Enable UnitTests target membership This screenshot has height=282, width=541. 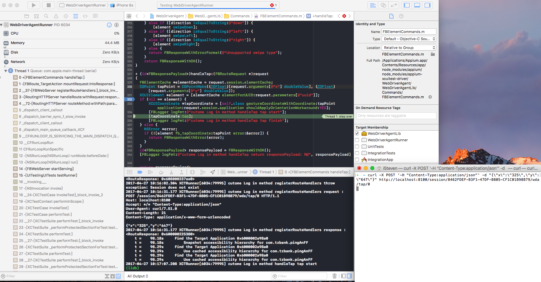pos(357,147)
